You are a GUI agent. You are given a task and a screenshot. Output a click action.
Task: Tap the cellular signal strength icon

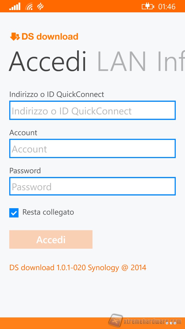(15, 7)
